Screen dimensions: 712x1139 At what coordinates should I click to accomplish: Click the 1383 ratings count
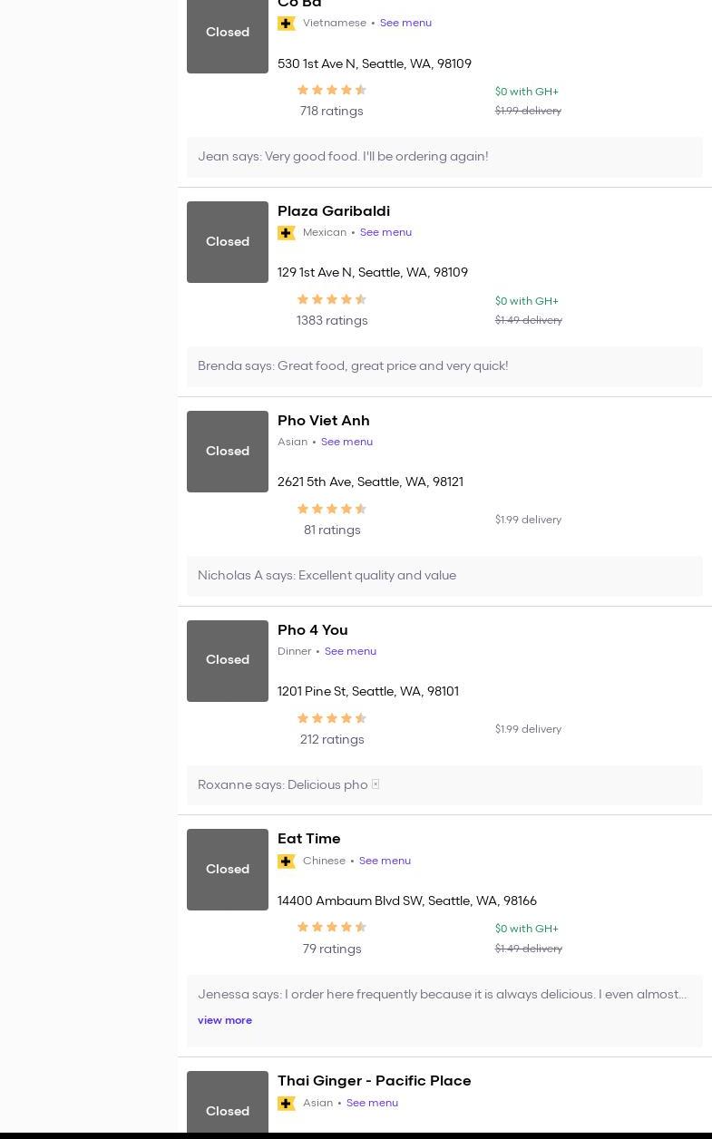[x=332, y=321]
